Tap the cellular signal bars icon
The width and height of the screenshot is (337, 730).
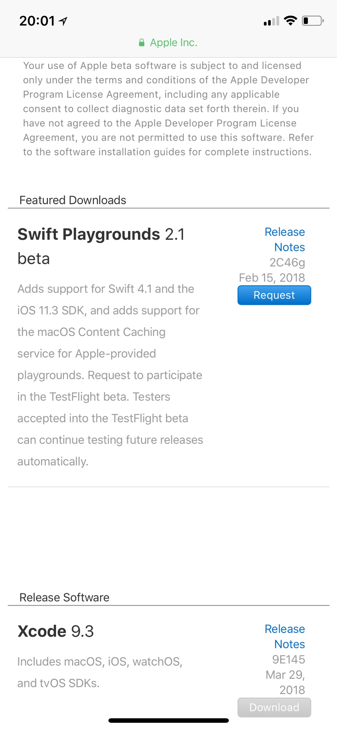point(271,21)
